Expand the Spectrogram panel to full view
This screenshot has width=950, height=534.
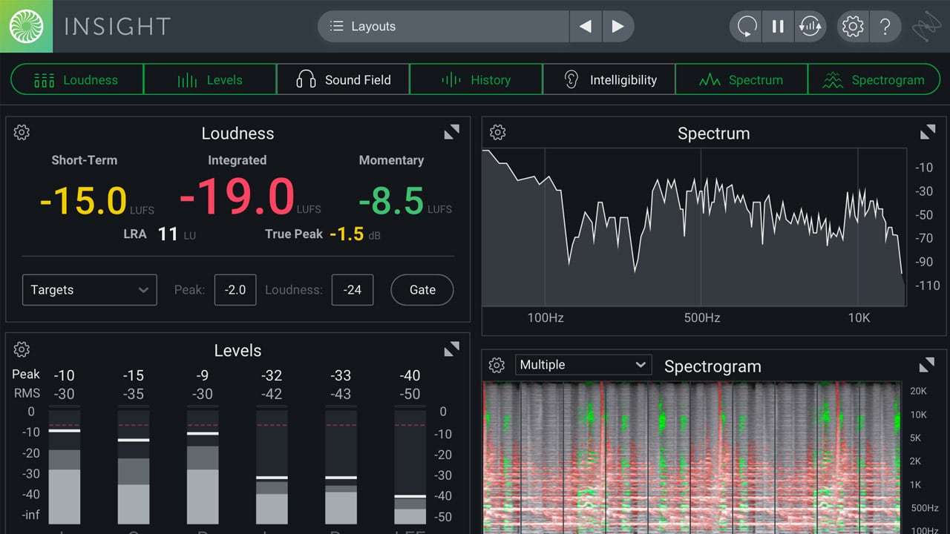927,365
